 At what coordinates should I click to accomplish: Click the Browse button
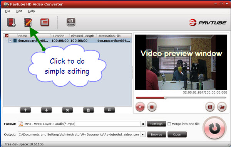156,135
